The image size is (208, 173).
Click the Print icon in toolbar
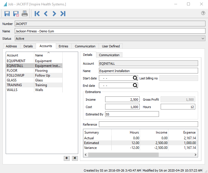(25, 13)
